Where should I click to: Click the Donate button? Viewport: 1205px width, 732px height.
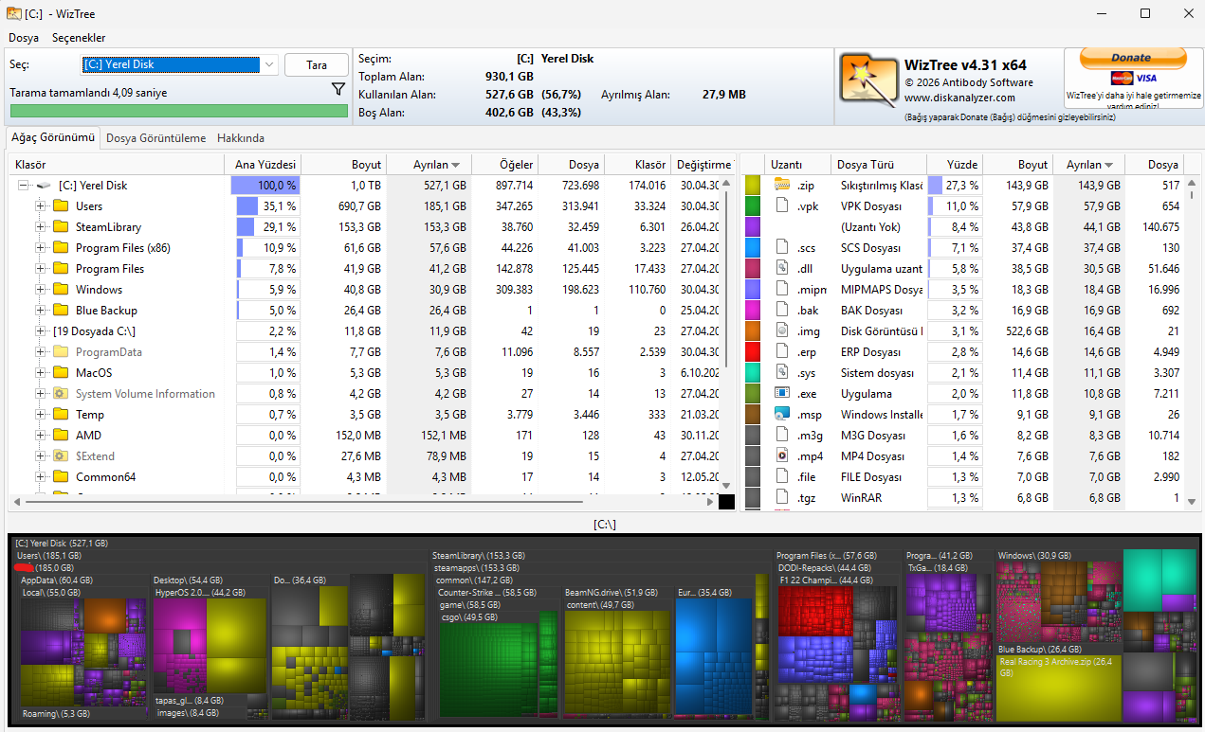(1131, 59)
